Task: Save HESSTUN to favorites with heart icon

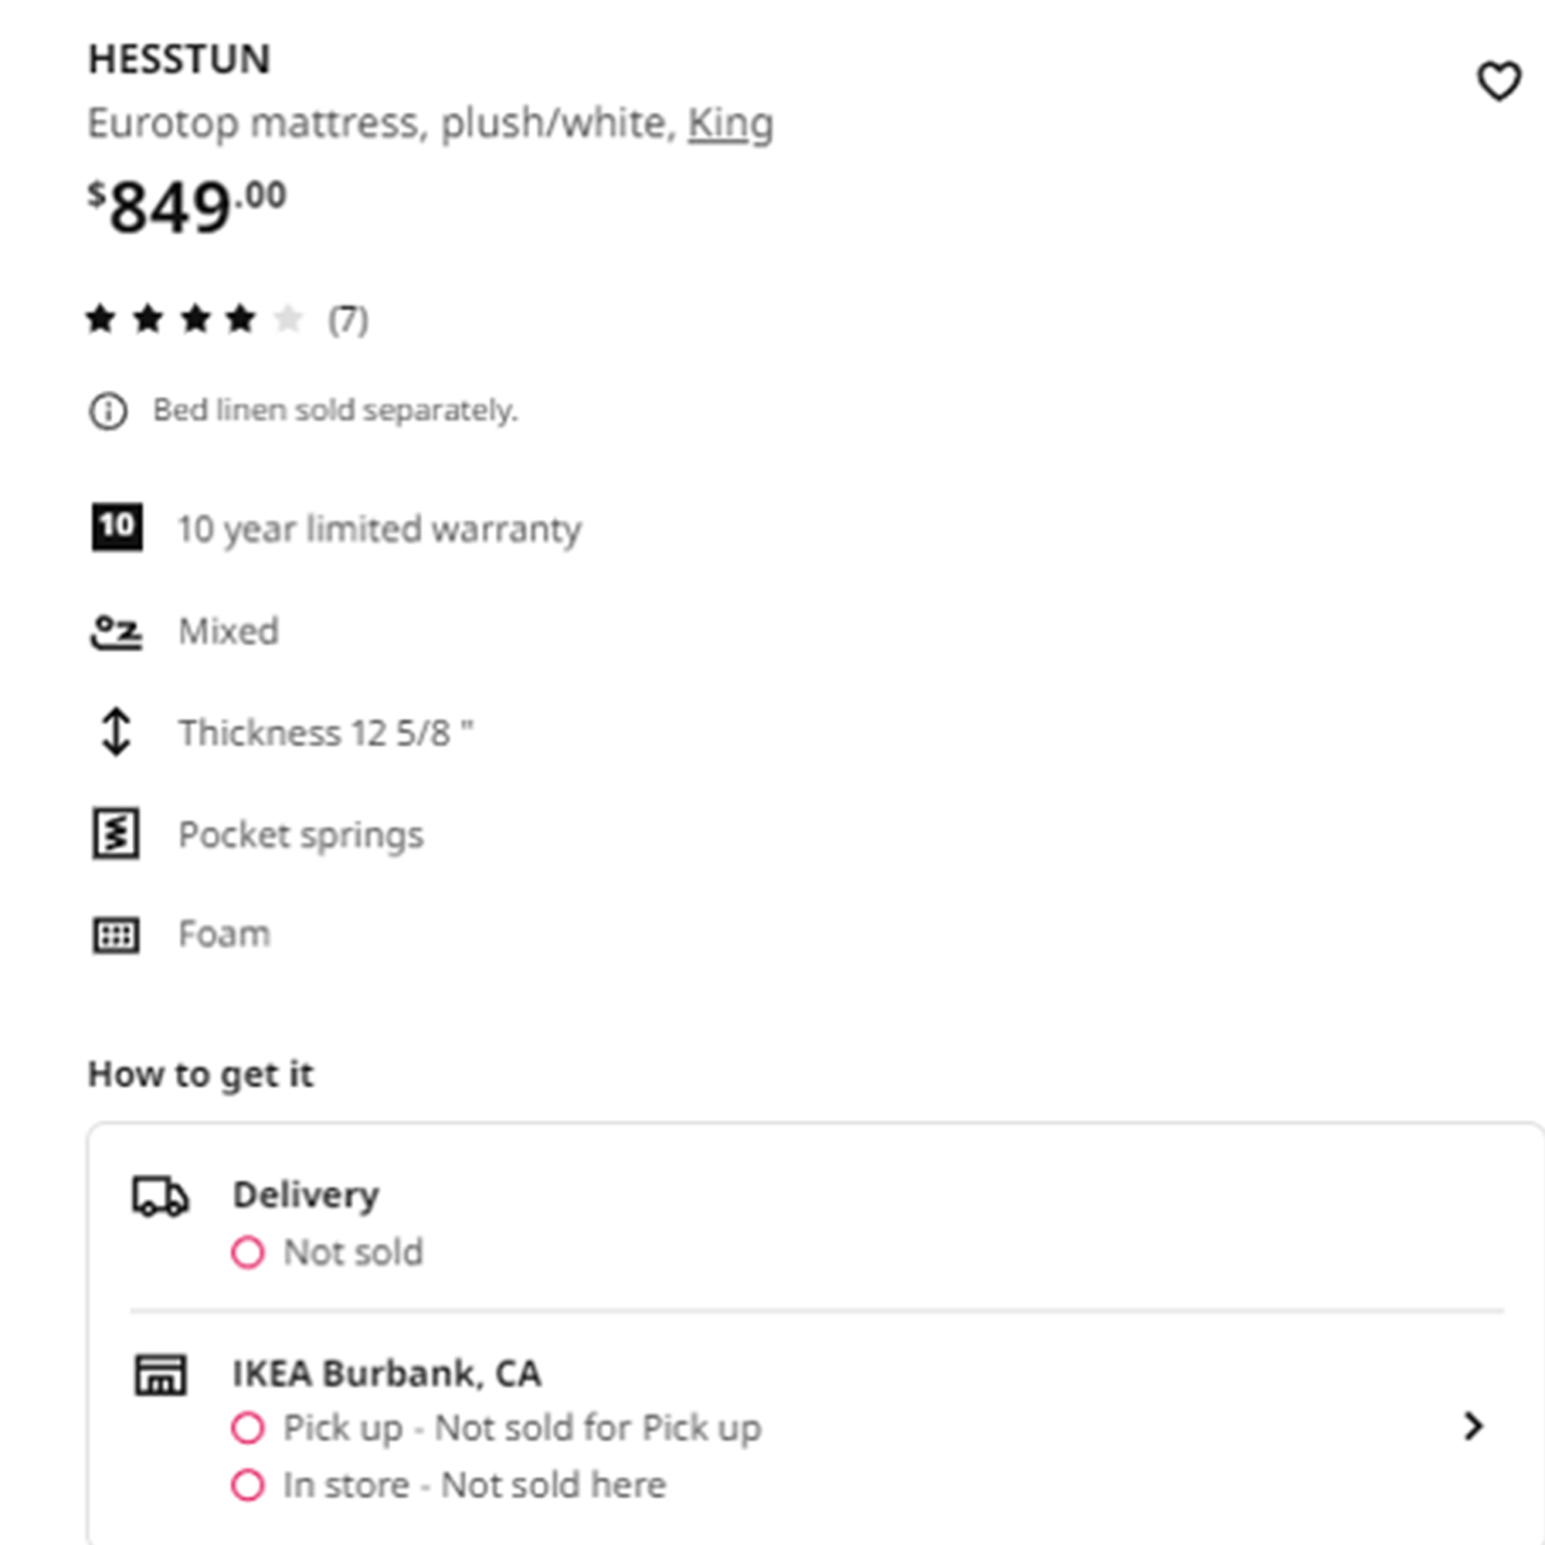Action: click(1498, 82)
